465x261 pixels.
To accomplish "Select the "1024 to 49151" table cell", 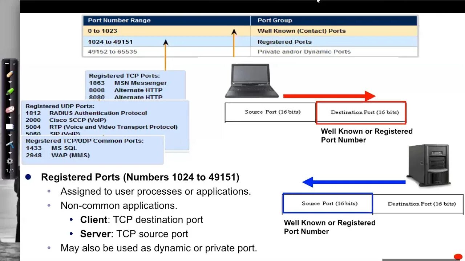I will click(166, 42).
